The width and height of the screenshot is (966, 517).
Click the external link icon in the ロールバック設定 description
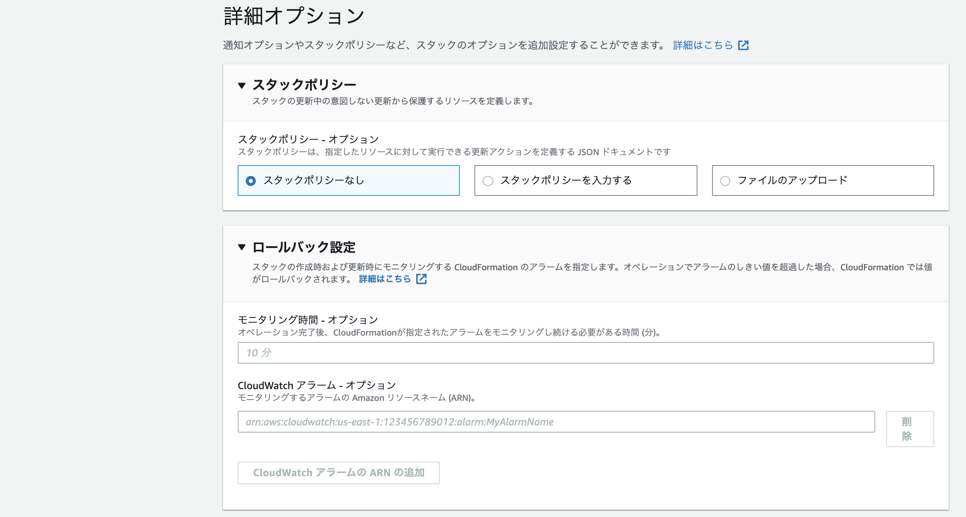(x=421, y=279)
